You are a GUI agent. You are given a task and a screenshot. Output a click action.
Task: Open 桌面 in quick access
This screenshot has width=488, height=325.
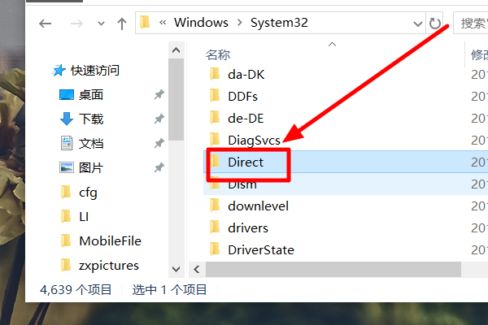(x=91, y=95)
